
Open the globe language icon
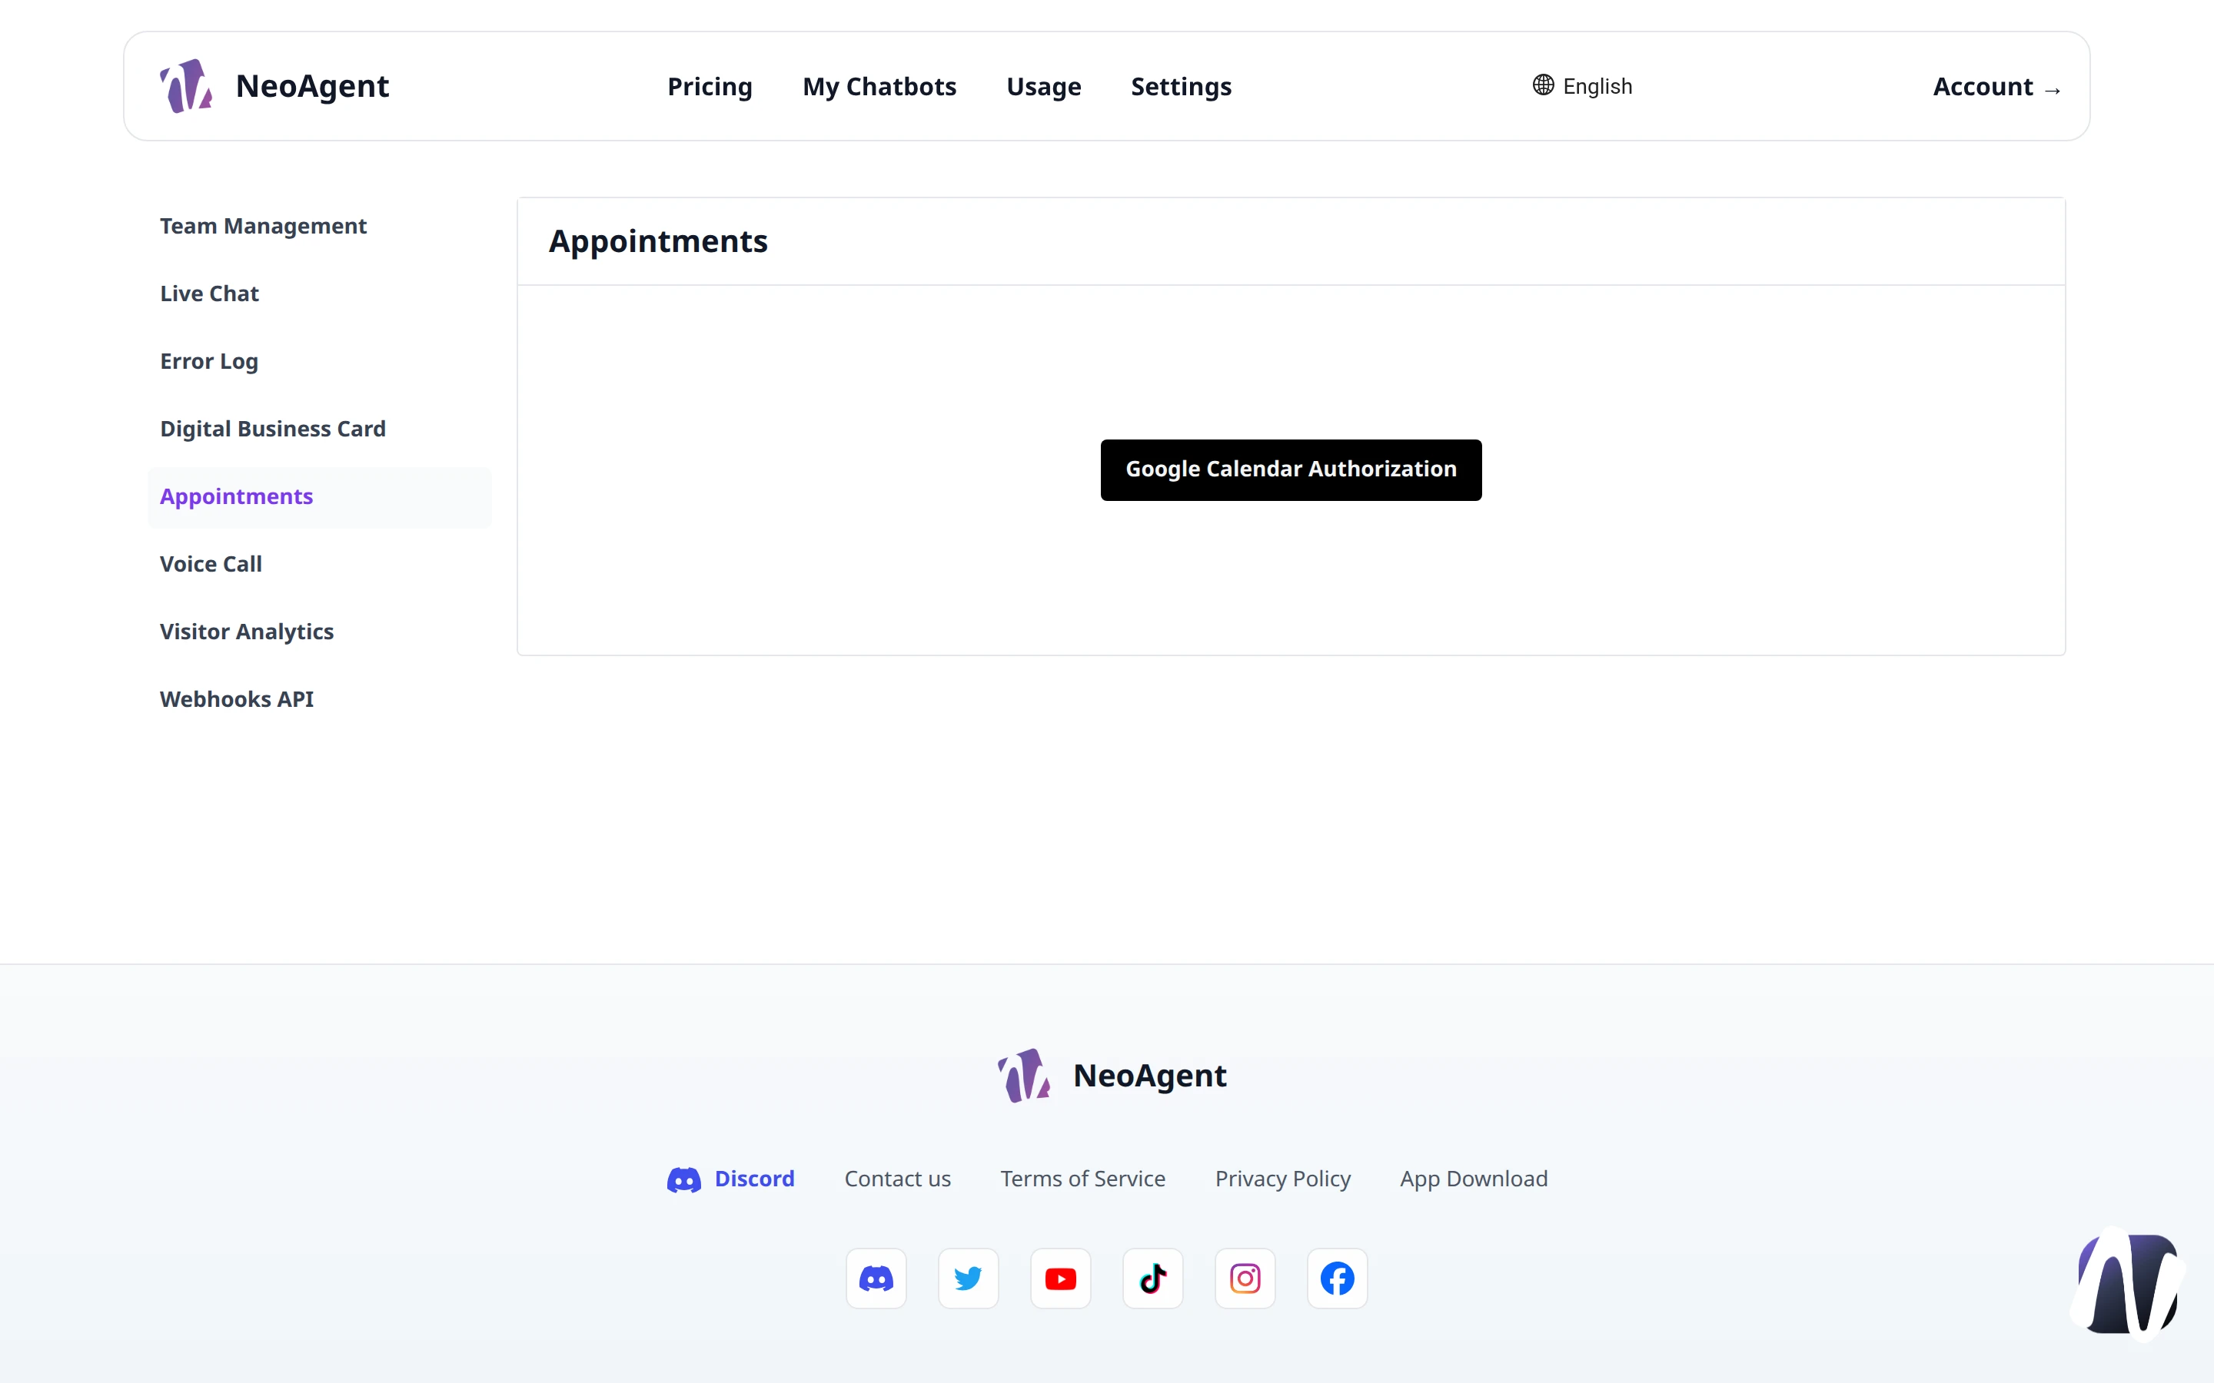[x=1542, y=85]
